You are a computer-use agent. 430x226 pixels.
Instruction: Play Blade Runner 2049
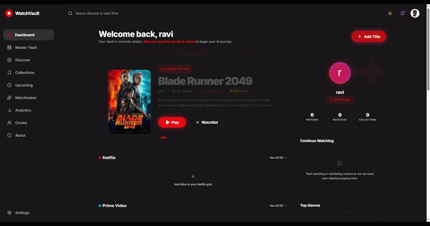(172, 122)
